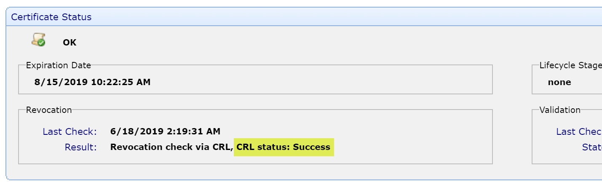This screenshot has height=182, width=602.
Task: Click the green checkmark badge on certificate icon
Action: pos(41,43)
